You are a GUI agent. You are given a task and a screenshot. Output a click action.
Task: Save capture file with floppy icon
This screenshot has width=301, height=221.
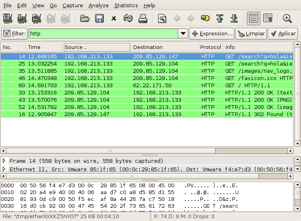(x=99, y=18)
